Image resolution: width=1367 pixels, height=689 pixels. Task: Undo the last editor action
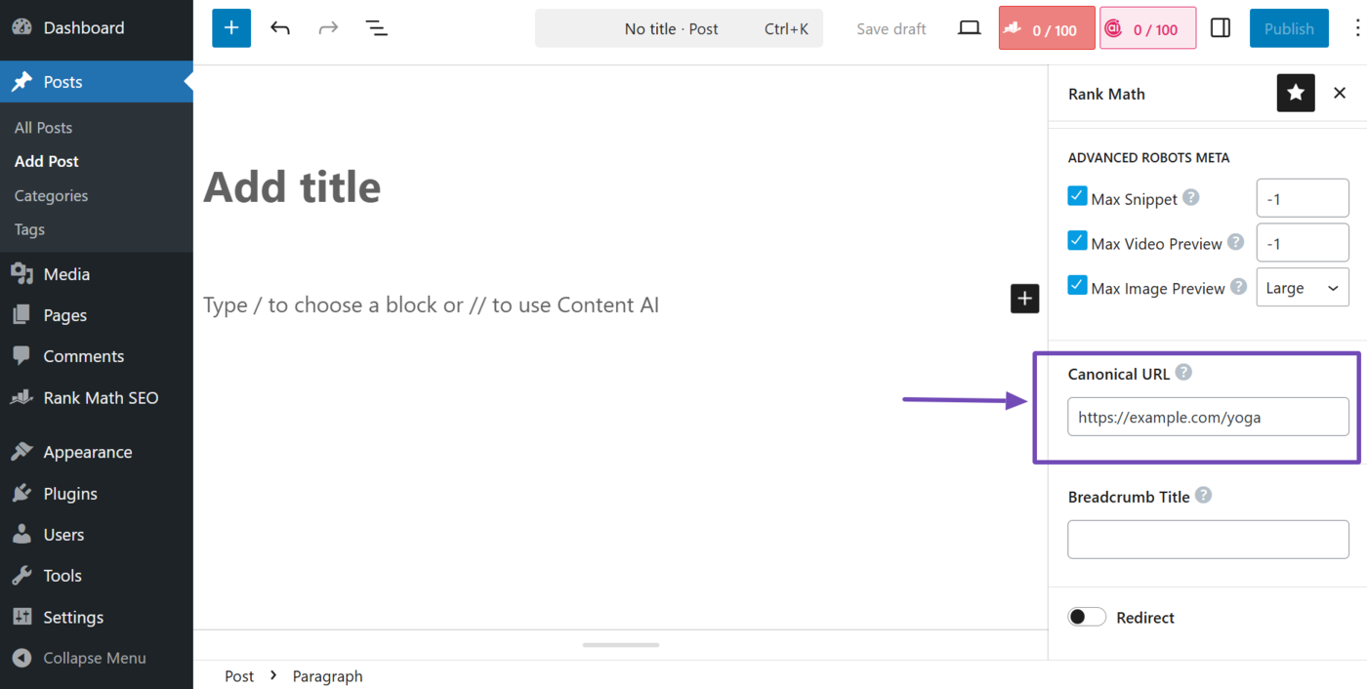[x=280, y=28]
